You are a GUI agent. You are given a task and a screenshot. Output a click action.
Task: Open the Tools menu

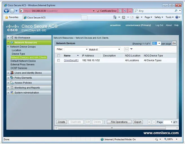pyautogui.click(x=169, y=17)
